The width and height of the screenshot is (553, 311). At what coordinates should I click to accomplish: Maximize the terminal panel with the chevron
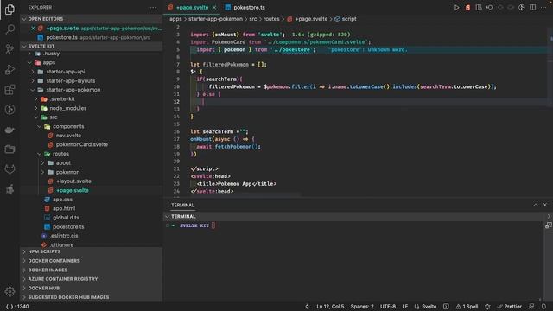pyautogui.click(x=536, y=205)
